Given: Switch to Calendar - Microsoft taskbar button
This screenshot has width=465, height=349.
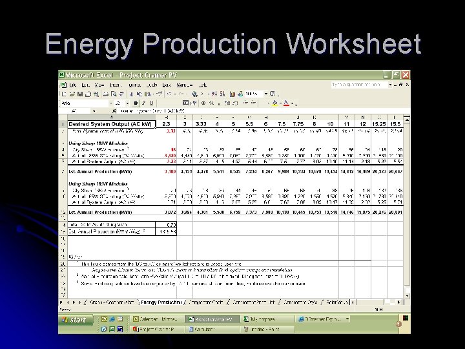Looking at the screenshot, I should (156, 319).
